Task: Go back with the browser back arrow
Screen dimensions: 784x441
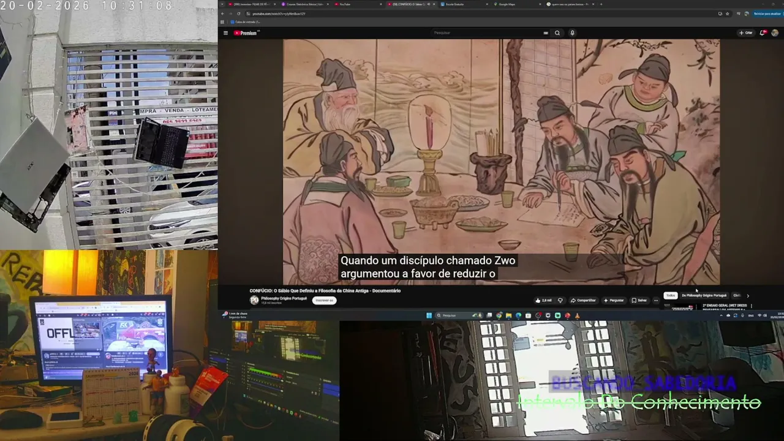Action: click(224, 13)
